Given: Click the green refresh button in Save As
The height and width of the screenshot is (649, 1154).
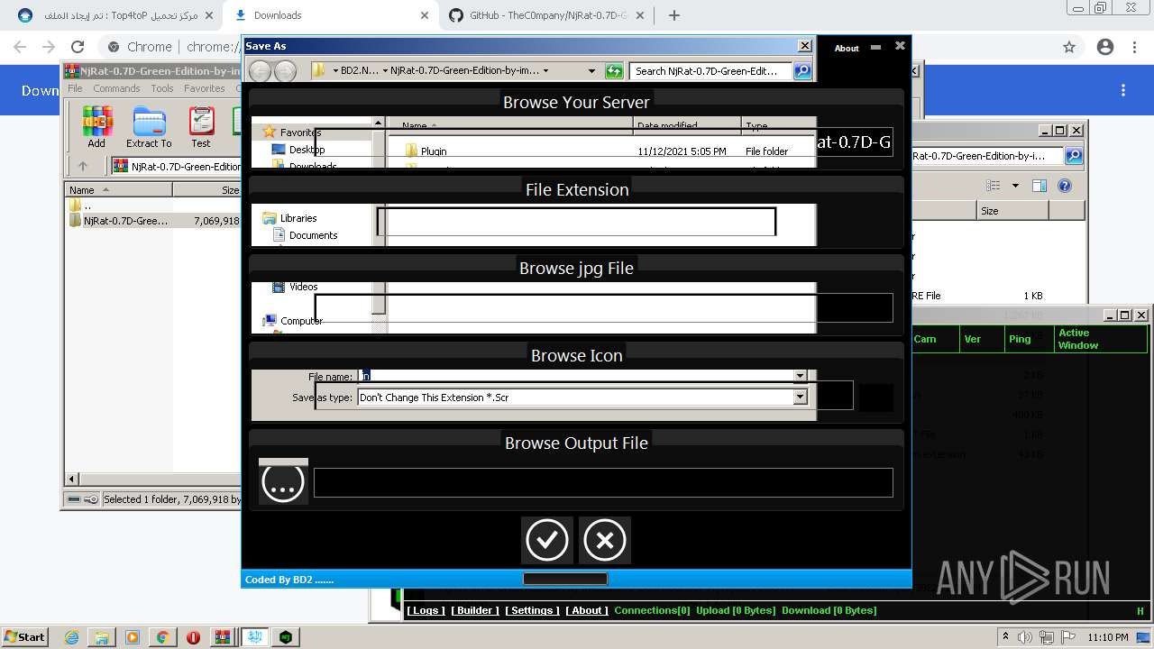Looking at the screenshot, I should [x=614, y=71].
